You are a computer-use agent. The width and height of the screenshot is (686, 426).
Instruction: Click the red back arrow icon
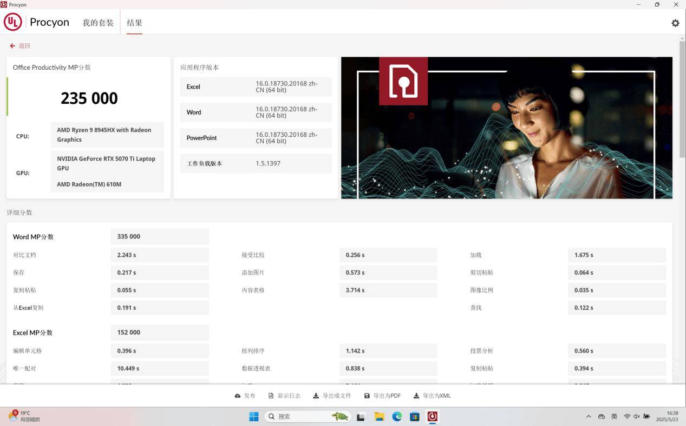tap(12, 45)
